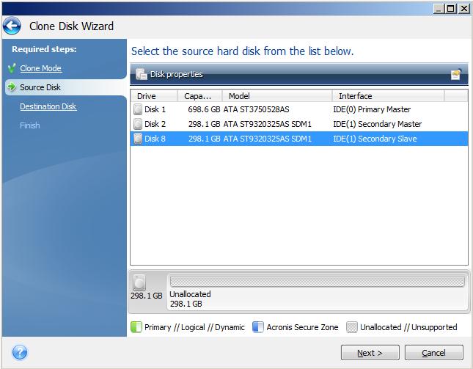Viewport: 473px width, 369px height.
Task: Select the Source Disk step
Action: pos(40,87)
